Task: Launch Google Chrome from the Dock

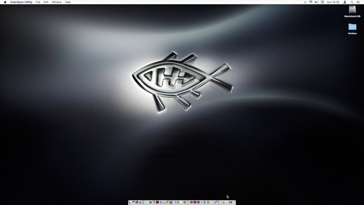Action: [167, 202]
